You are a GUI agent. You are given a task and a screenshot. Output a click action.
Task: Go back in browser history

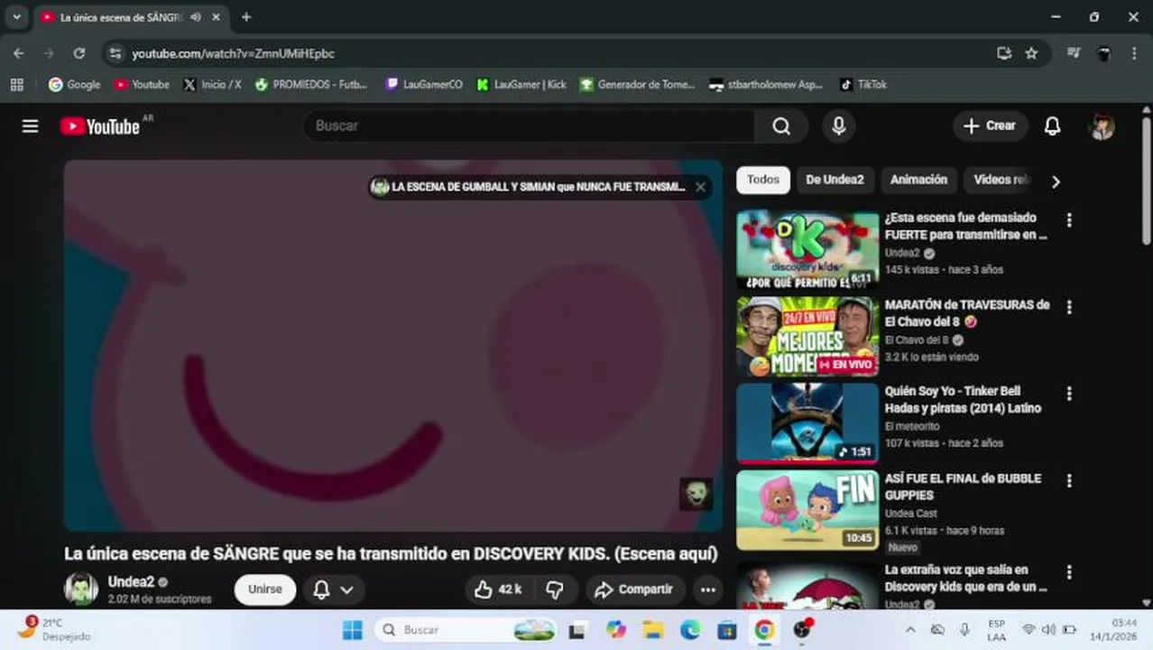19,53
